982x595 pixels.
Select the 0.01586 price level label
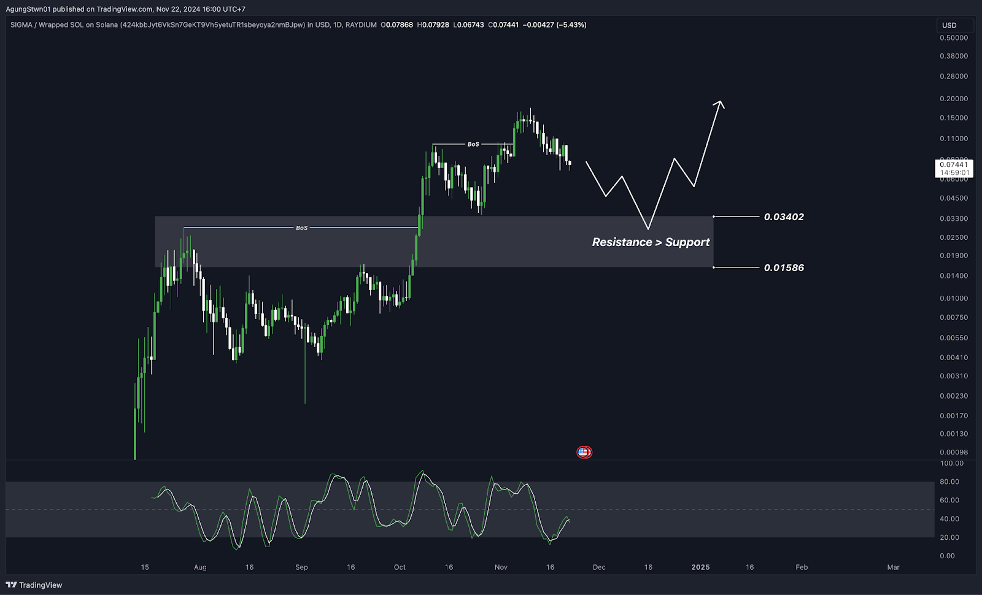click(x=784, y=268)
